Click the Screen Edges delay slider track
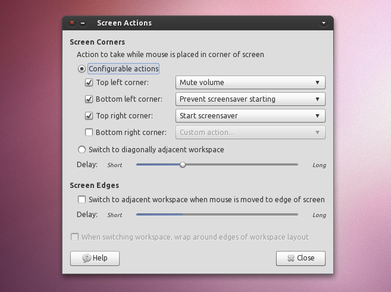391x292 pixels. click(217, 215)
